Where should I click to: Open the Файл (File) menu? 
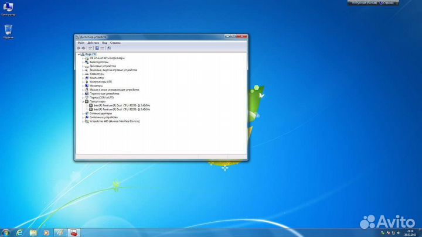[x=81, y=43]
